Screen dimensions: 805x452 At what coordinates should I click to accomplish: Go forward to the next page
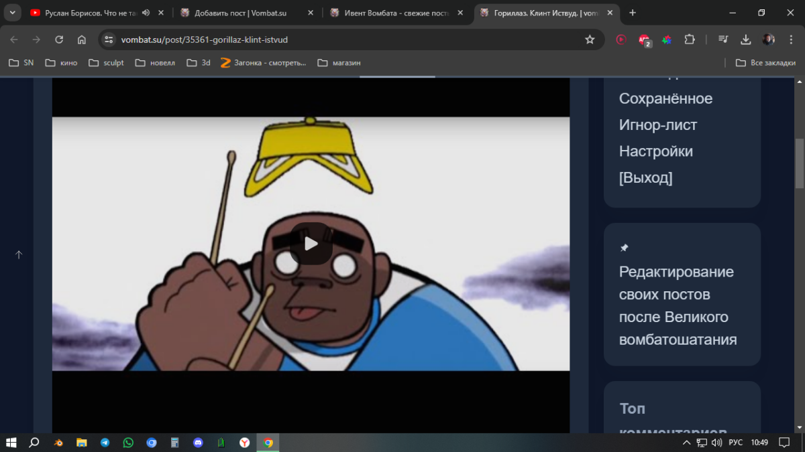point(36,40)
